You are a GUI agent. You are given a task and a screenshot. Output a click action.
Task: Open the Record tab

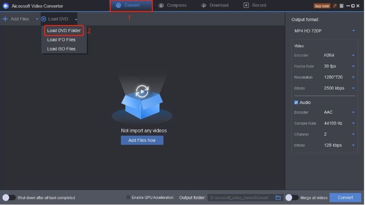click(255, 5)
